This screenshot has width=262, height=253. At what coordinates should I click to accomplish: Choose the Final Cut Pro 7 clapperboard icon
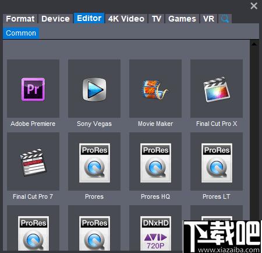(x=33, y=163)
